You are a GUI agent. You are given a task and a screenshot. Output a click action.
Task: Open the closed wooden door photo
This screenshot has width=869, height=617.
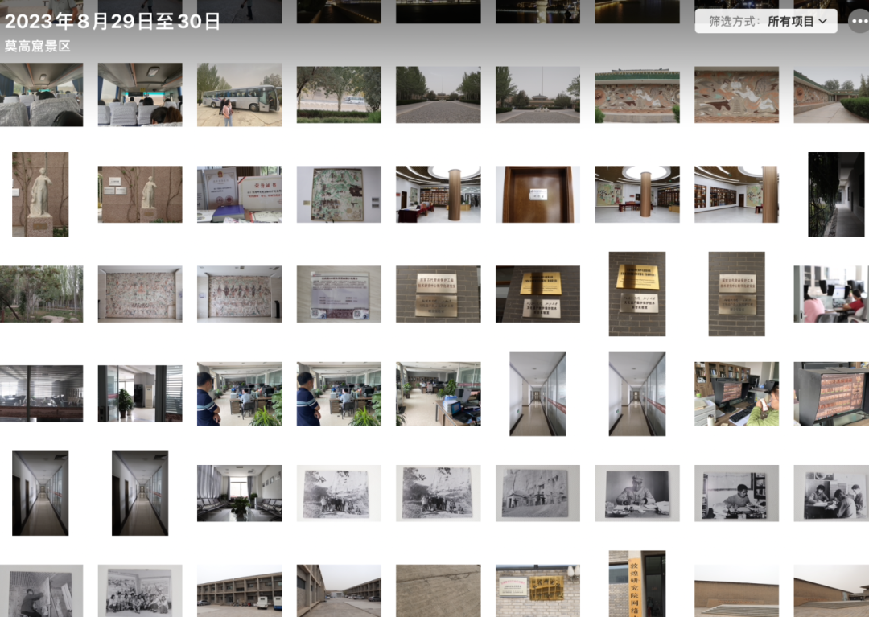pos(537,195)
